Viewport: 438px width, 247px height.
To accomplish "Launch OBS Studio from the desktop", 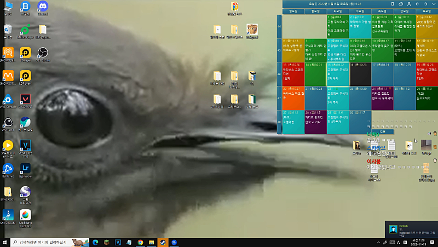I will coord(42,53).
